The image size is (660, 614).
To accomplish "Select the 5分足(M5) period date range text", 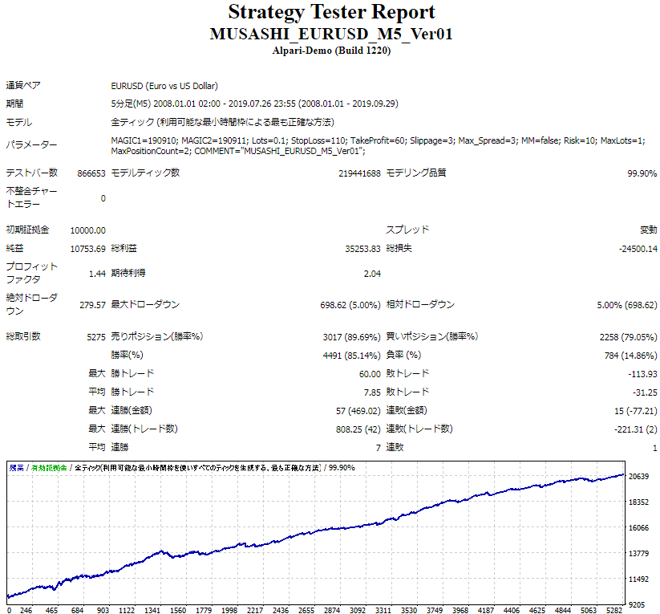I will [x=255, y=104].
